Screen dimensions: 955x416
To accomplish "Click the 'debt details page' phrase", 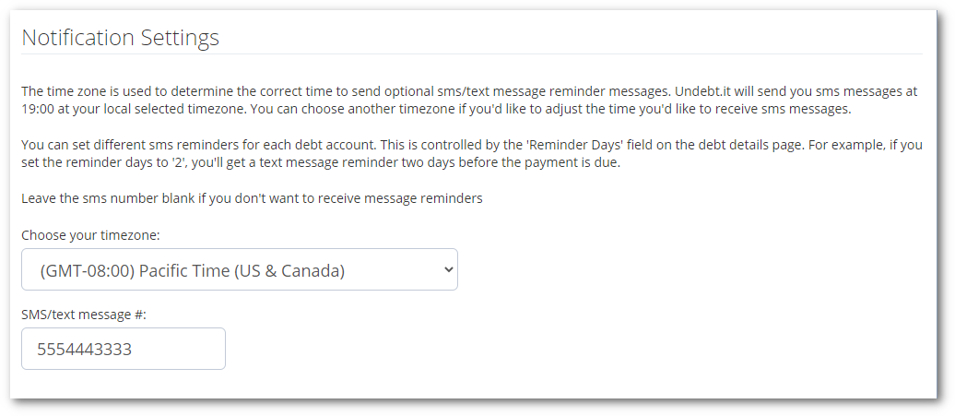I will pos(752,146).
